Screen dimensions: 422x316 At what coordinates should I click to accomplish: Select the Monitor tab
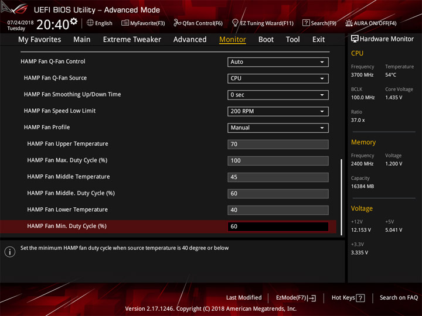(x=233, y=40)
